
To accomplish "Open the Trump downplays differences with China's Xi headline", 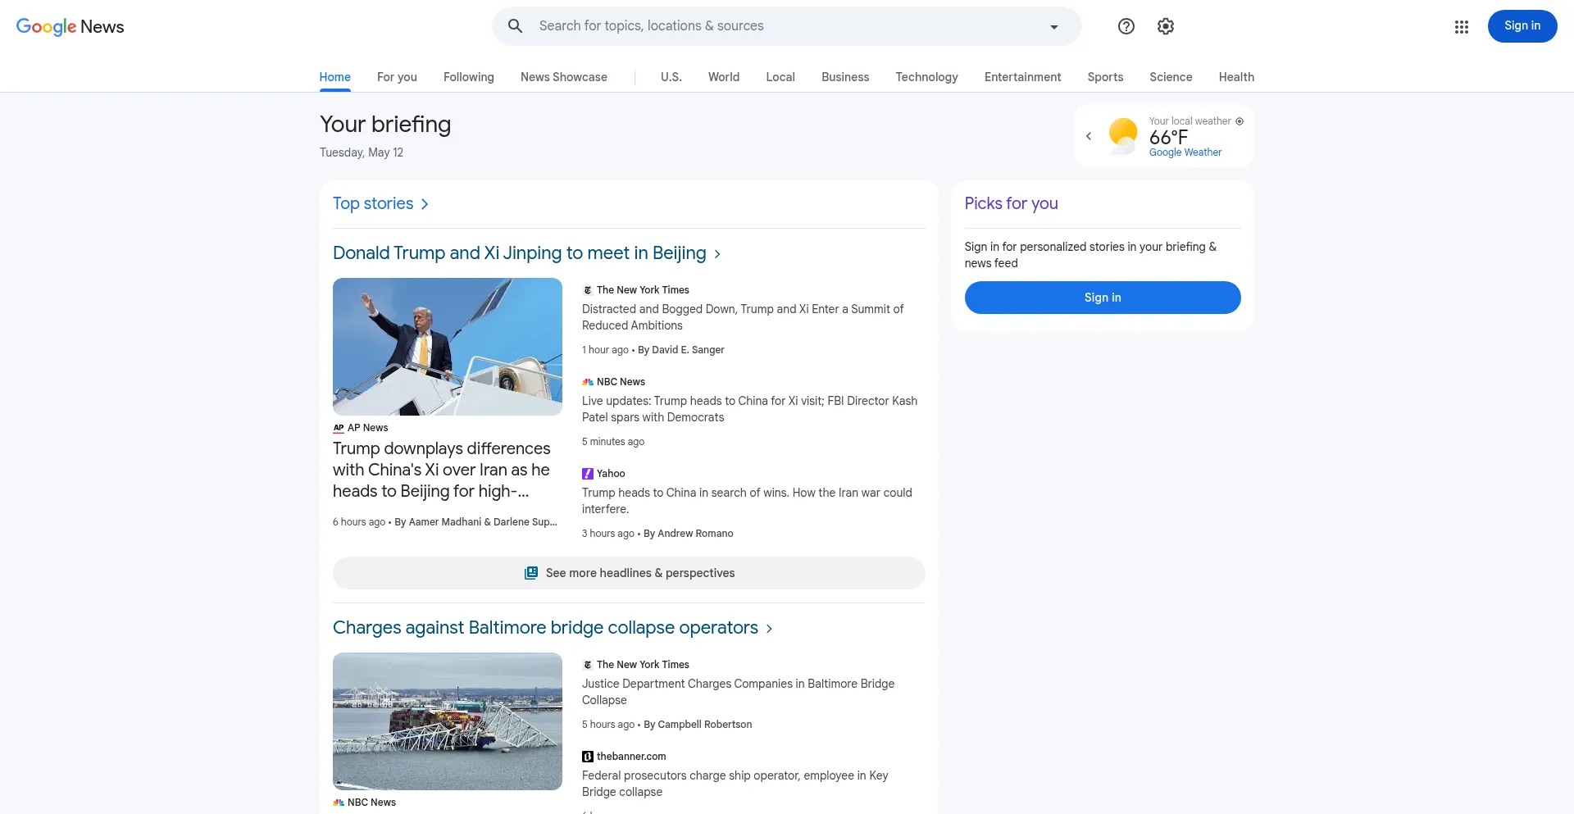I will (442, 470).
